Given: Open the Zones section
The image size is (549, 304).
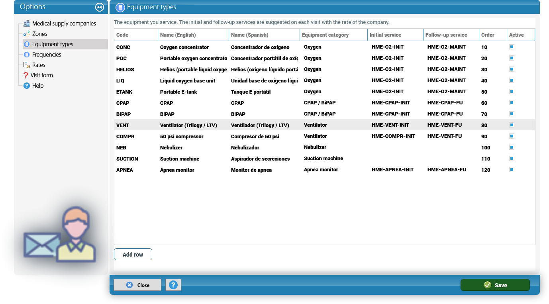Looking at the screenshot, I should pos(39,34).
